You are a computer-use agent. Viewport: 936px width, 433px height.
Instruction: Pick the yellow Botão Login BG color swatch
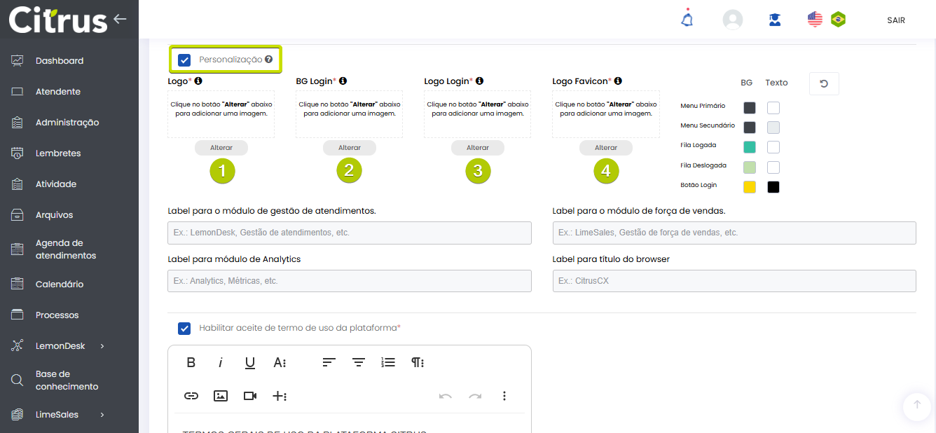pos(750,187)
